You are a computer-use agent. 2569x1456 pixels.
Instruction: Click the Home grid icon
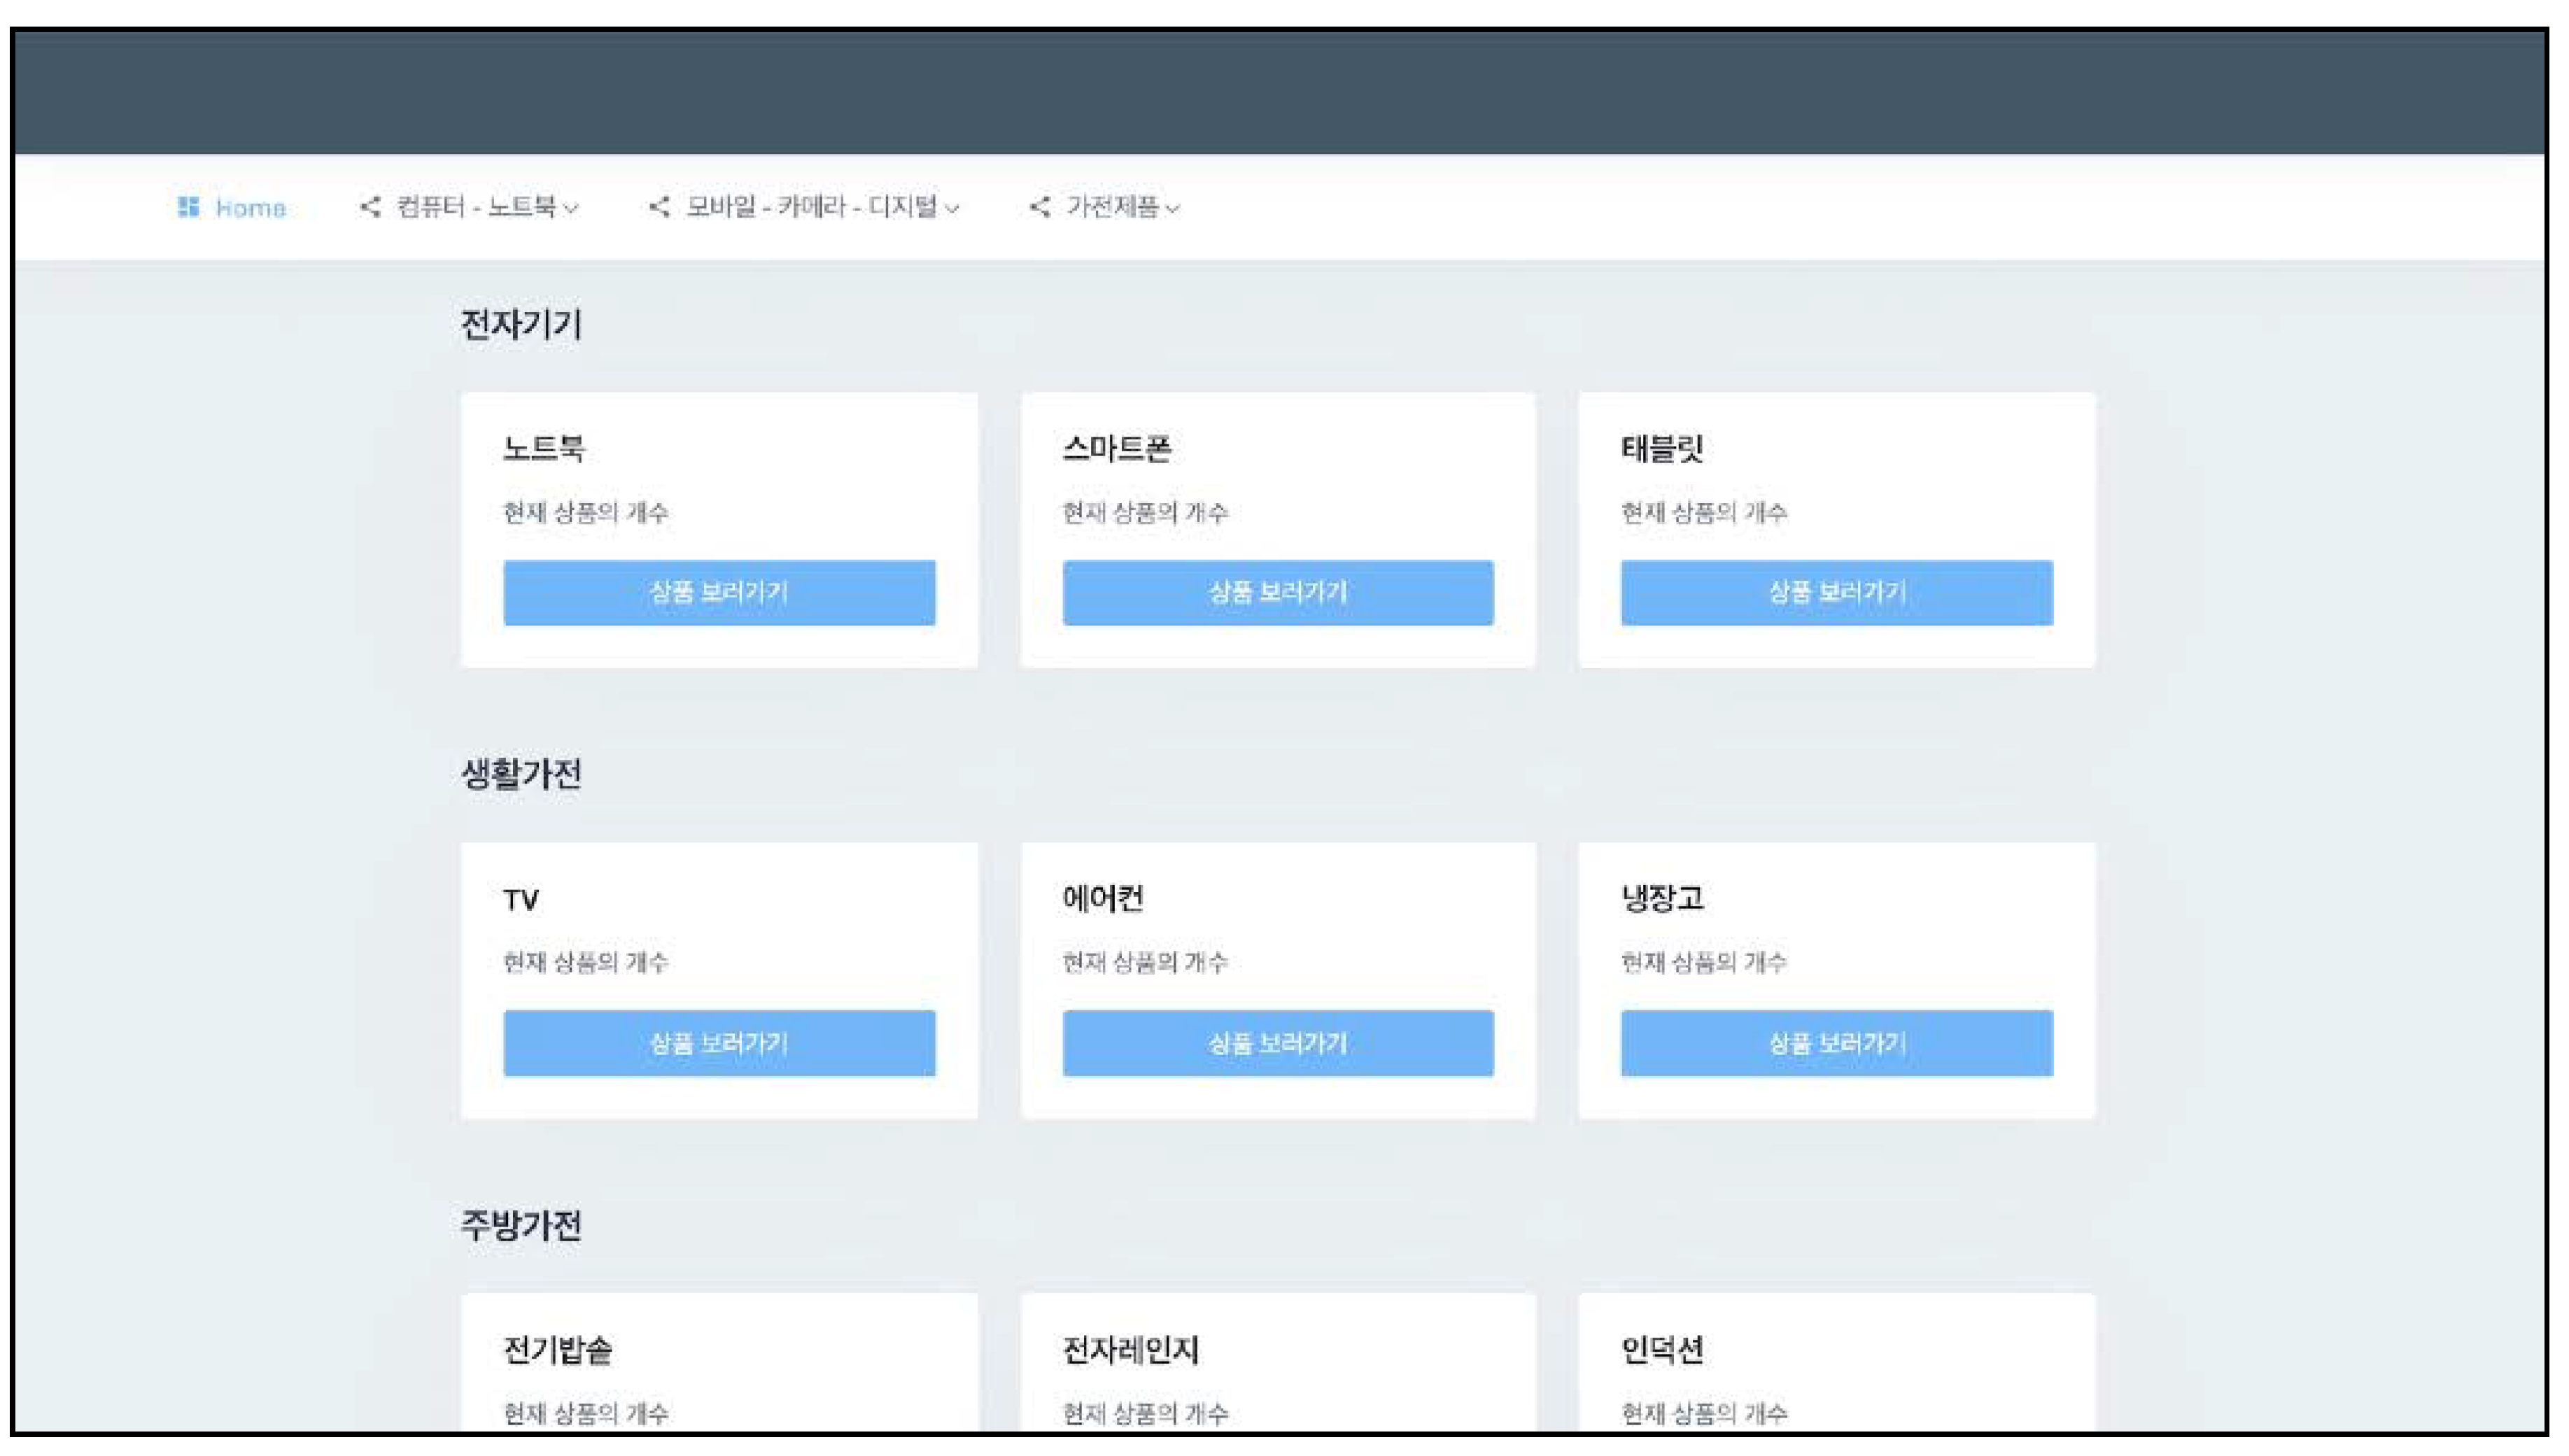point(188,207)
